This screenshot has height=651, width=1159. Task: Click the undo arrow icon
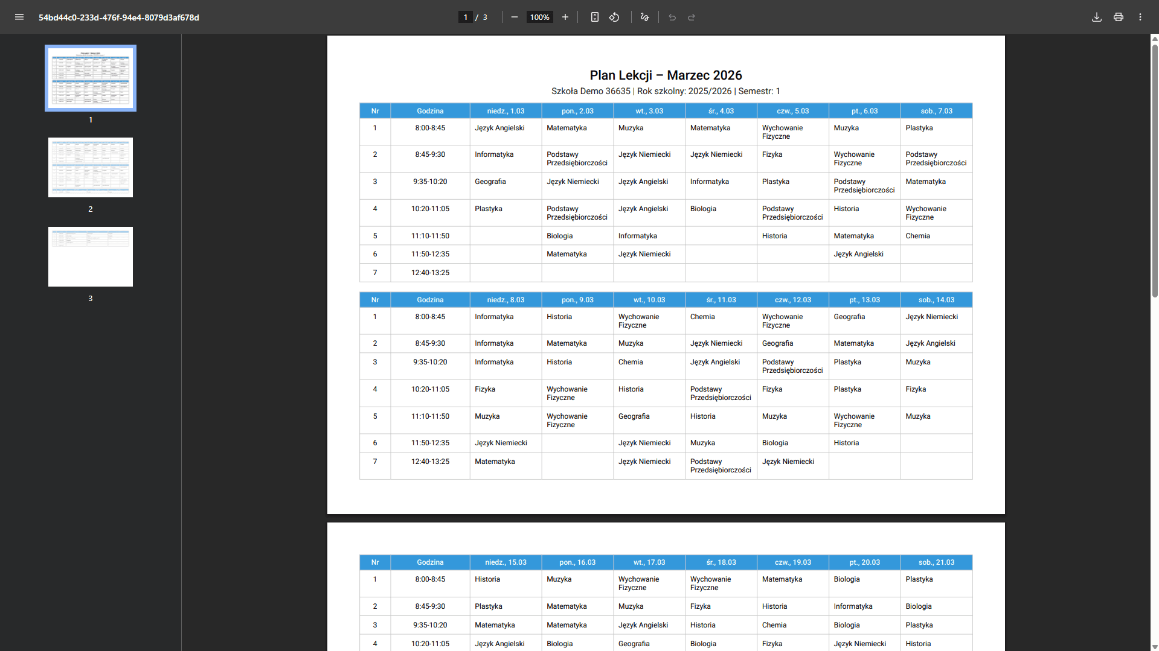(x=672, y=17)
